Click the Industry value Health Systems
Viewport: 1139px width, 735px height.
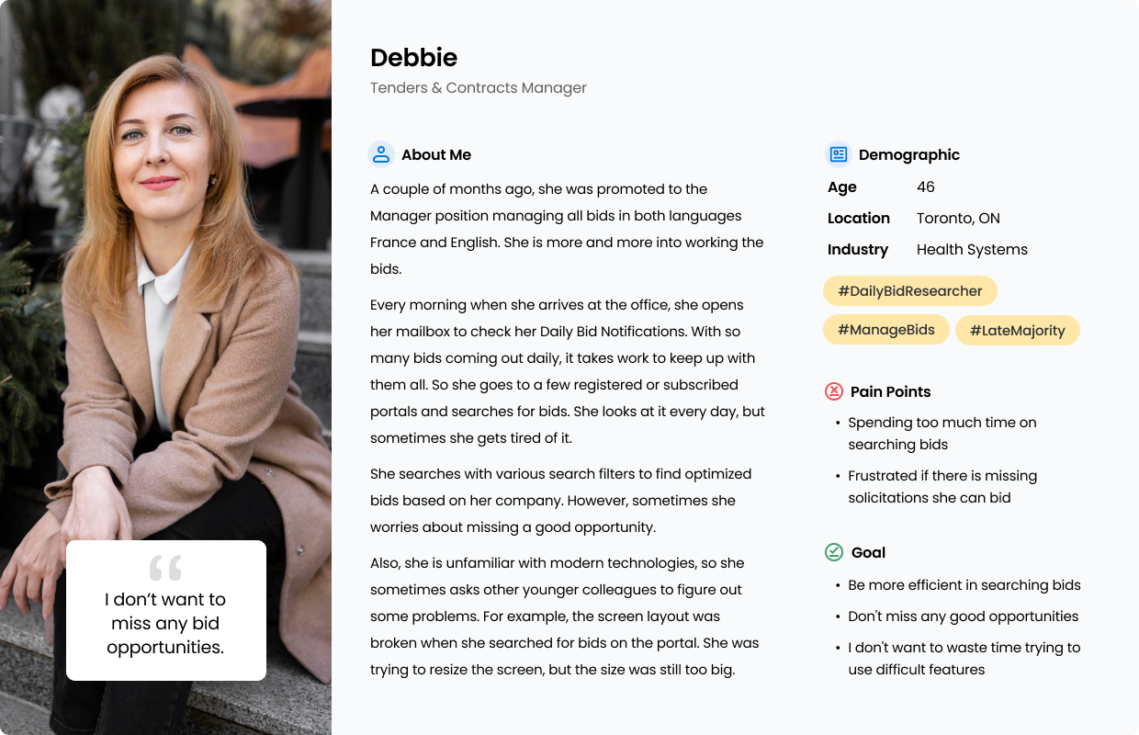tap(972, 249)
